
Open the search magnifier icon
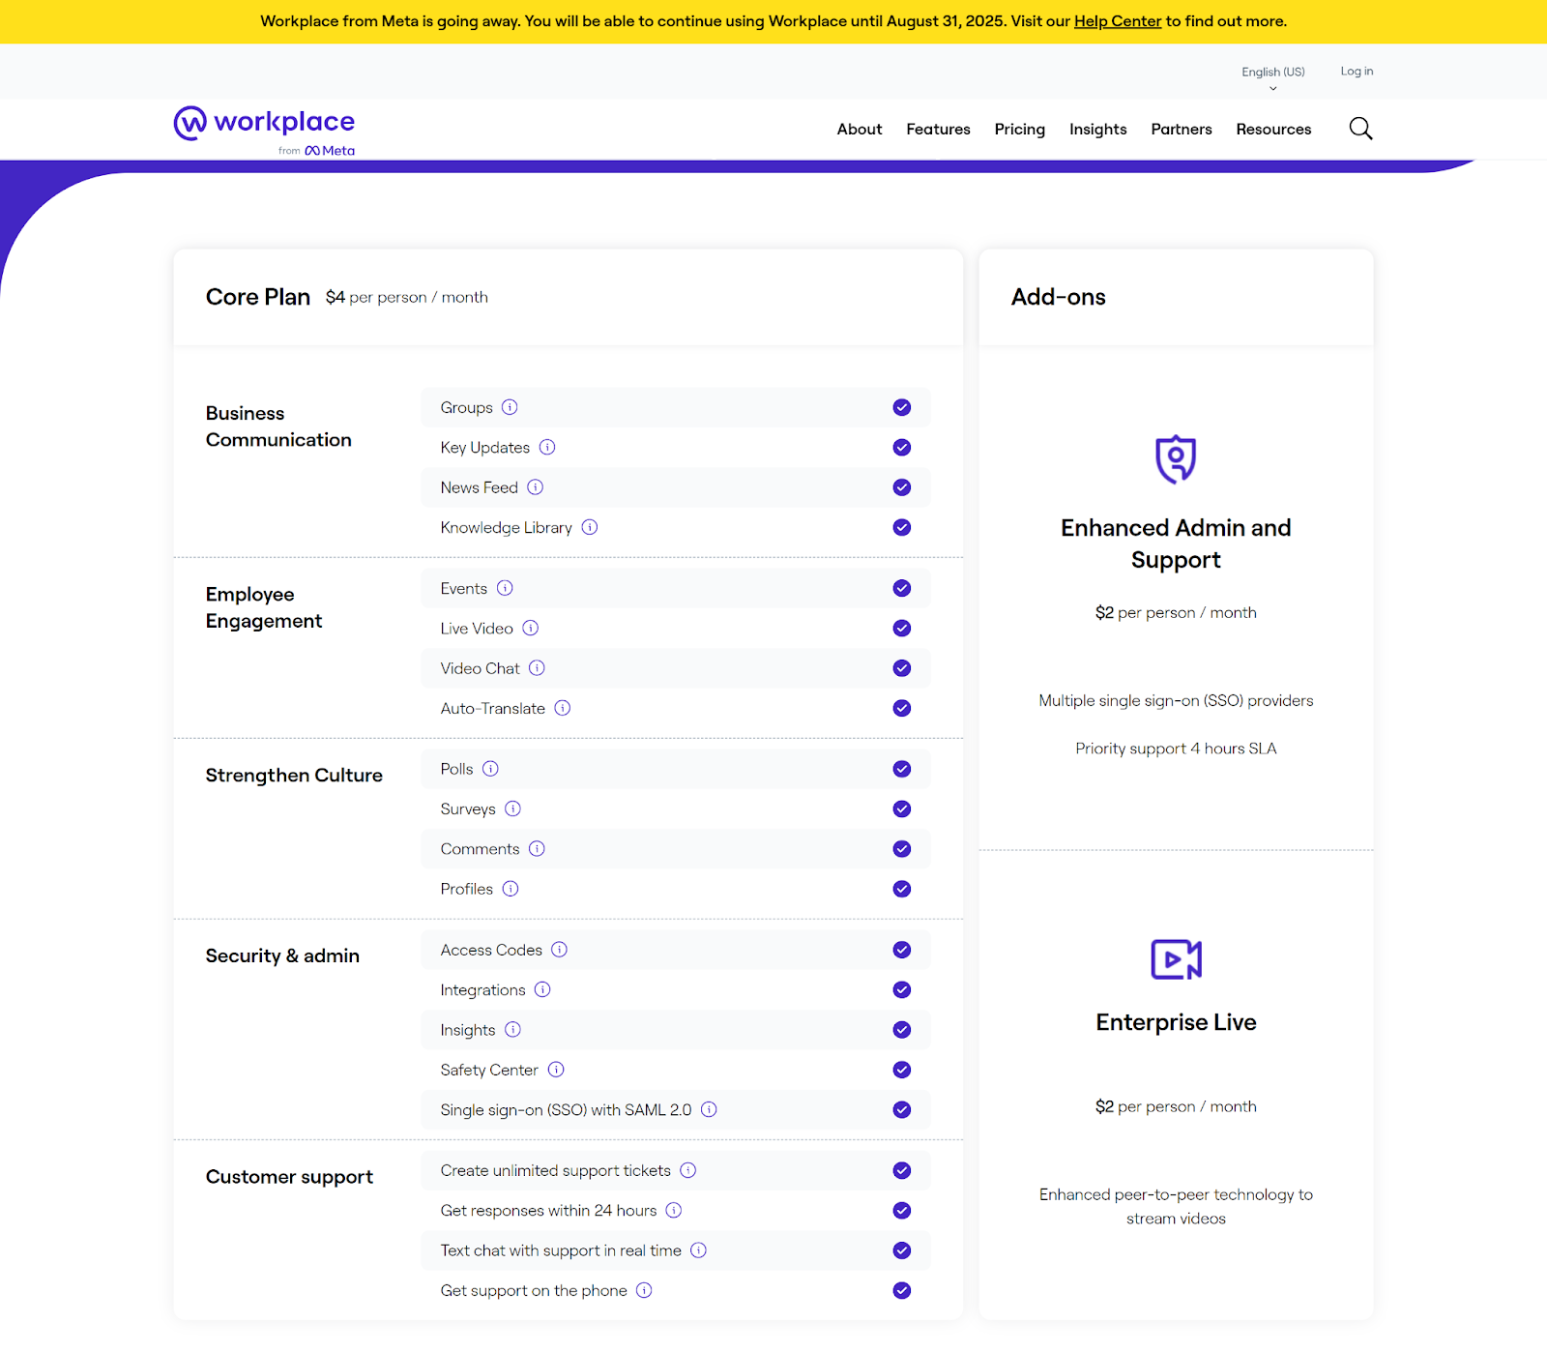click(x=1360, y=129)
